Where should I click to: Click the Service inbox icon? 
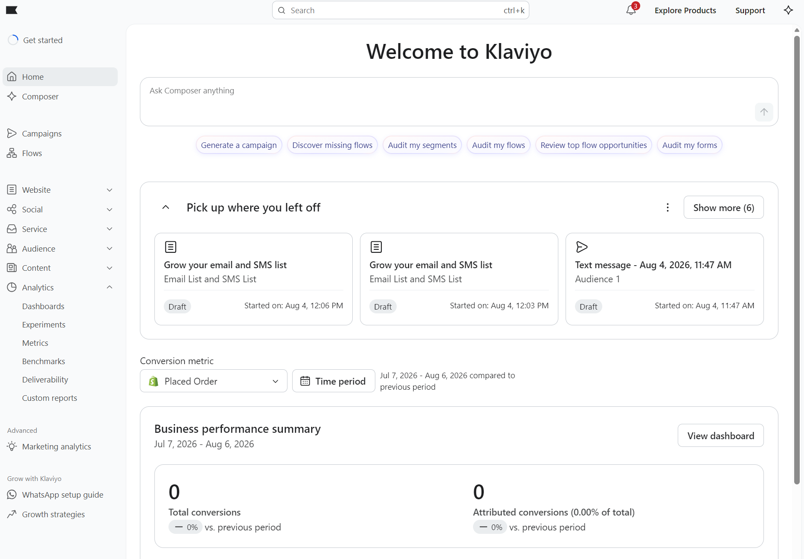coord(12,229)
